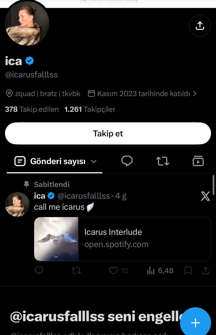Open the 1.261 Takipçiler list
The width and height of the screenshot is (216, 335).
pos(90,110)
